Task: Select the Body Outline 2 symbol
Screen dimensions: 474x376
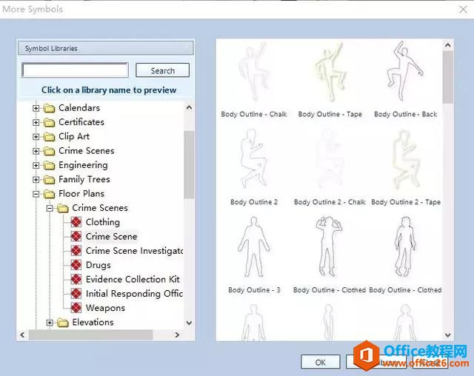Action: click(x=253, y=167)
